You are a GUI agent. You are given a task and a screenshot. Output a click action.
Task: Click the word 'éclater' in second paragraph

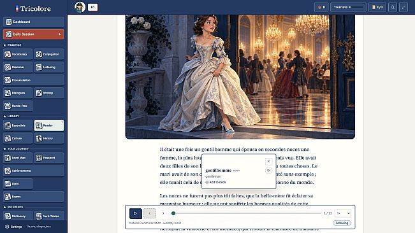coord(300,195)
